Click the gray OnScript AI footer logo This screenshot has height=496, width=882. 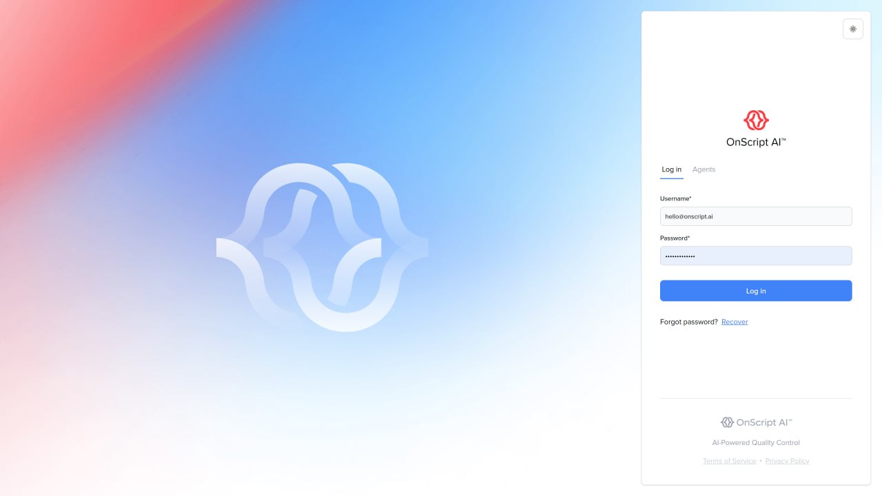[756, 422]
